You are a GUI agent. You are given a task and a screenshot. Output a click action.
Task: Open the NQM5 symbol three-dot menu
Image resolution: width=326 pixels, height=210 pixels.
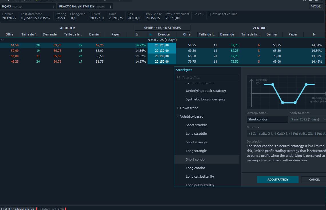[53, 6]
